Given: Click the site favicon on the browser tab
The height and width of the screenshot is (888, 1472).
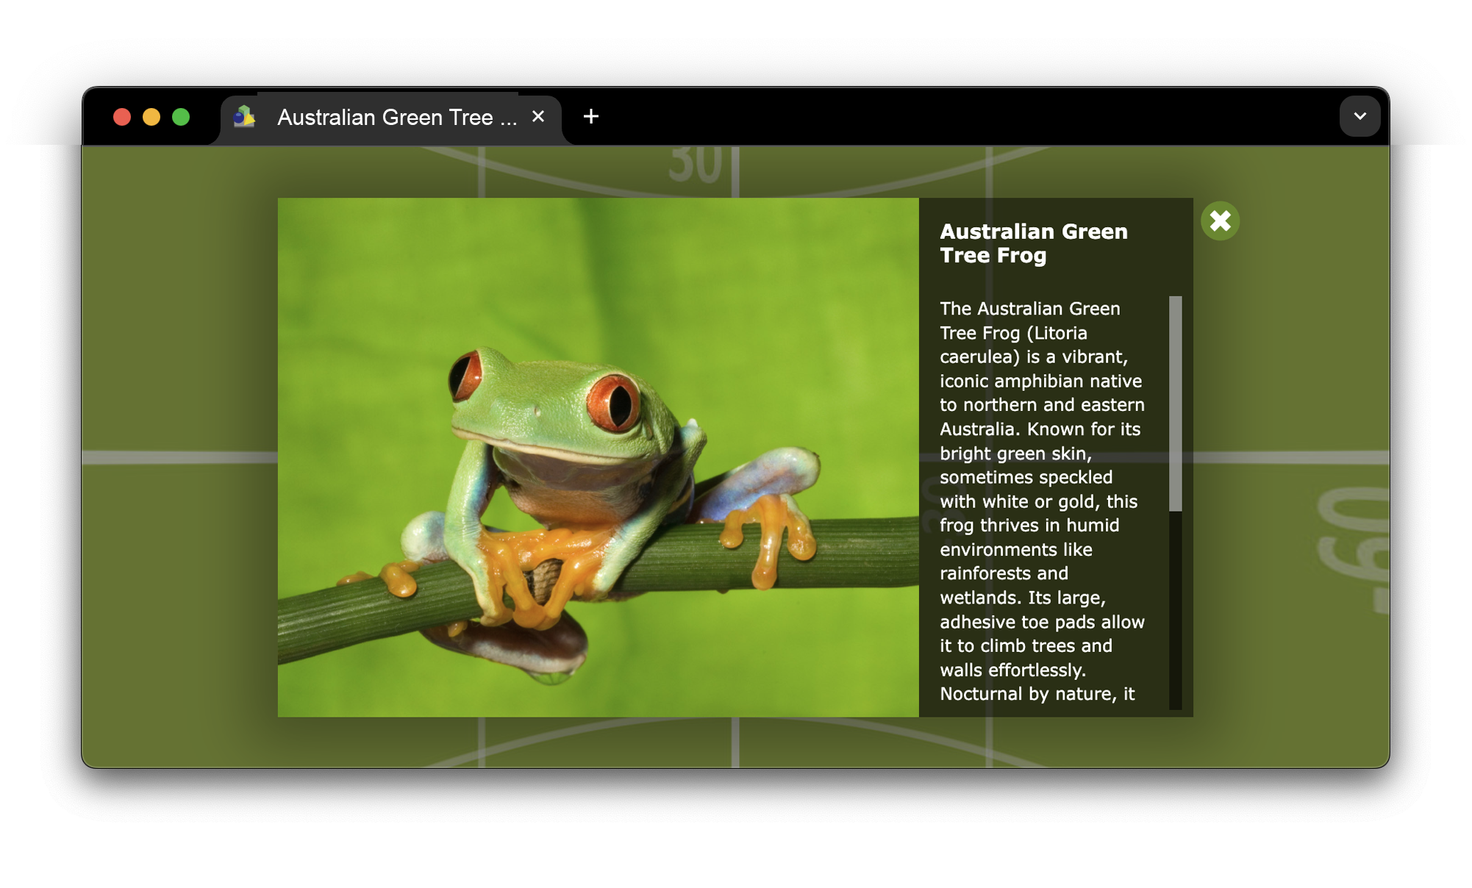Looking at the screenshot, I should (x=244, y=117).
